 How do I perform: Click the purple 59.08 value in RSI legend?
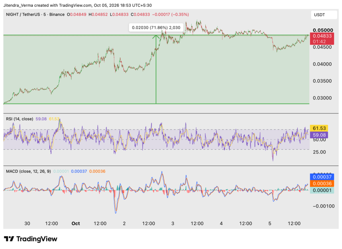41,119
